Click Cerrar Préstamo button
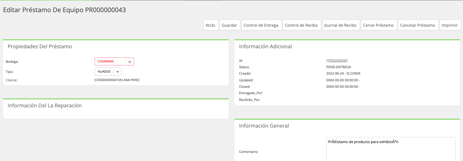The height and width of the screenshot is (161, 463). 379,25
